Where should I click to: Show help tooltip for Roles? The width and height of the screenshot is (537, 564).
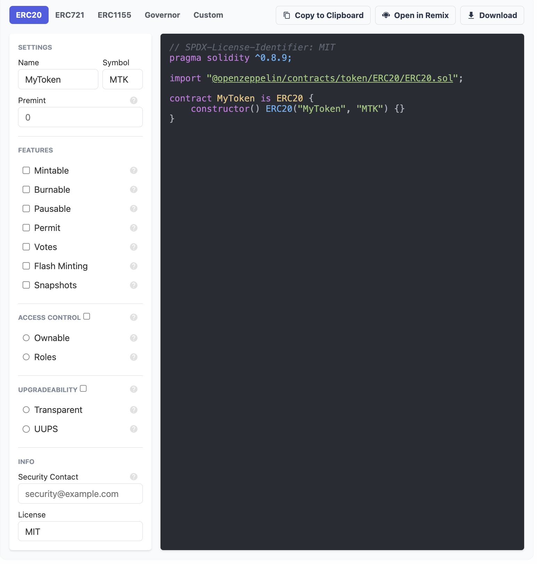click(134, 357)
